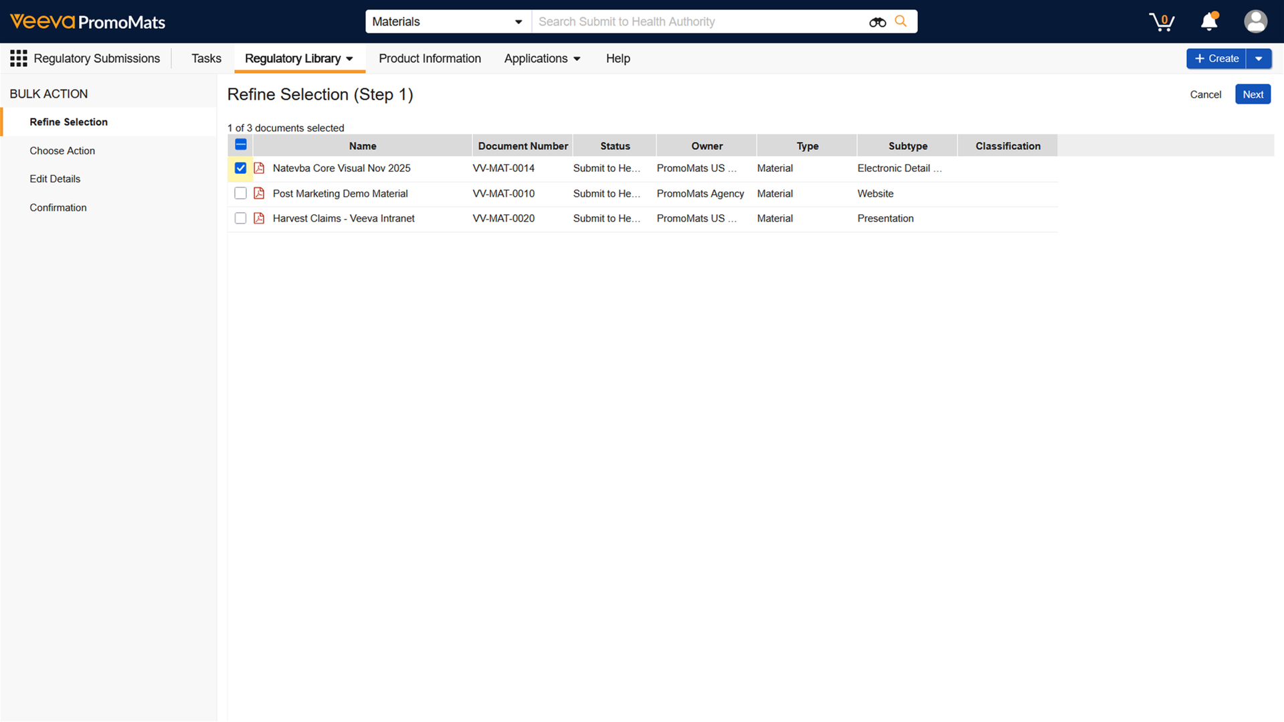Open the shopping cart icon
This screenshot has width=1284, height=722.
tap(1161, 21)
